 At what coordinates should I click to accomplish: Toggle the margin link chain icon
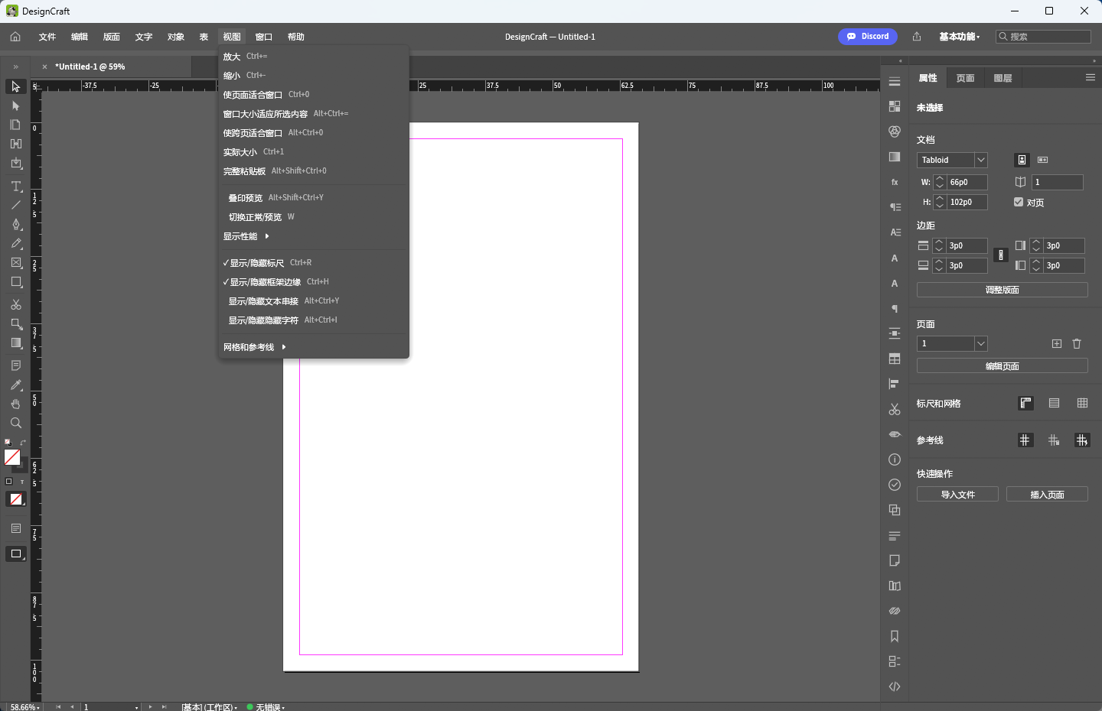click(1001, 255)
